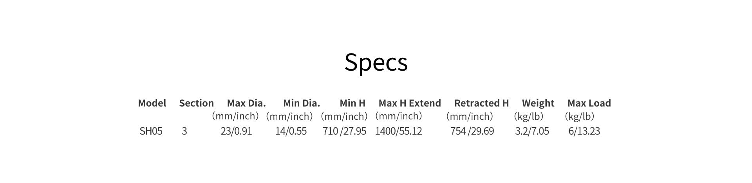Select the Retracted H column header

point(481,103)
